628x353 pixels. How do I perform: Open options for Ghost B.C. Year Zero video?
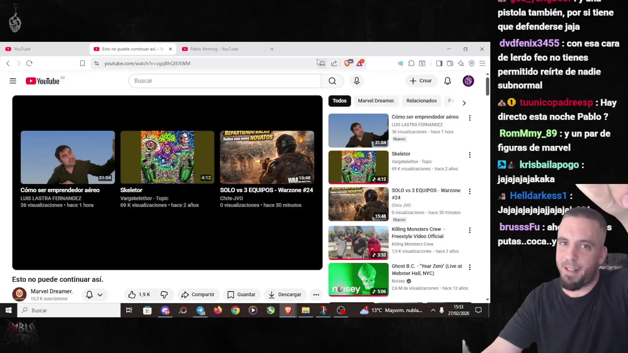click(470, 267)
